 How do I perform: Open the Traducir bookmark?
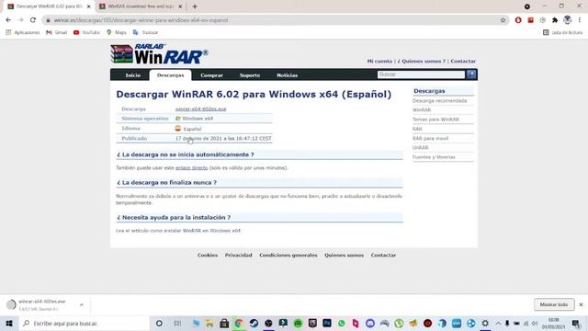(145, 33)
